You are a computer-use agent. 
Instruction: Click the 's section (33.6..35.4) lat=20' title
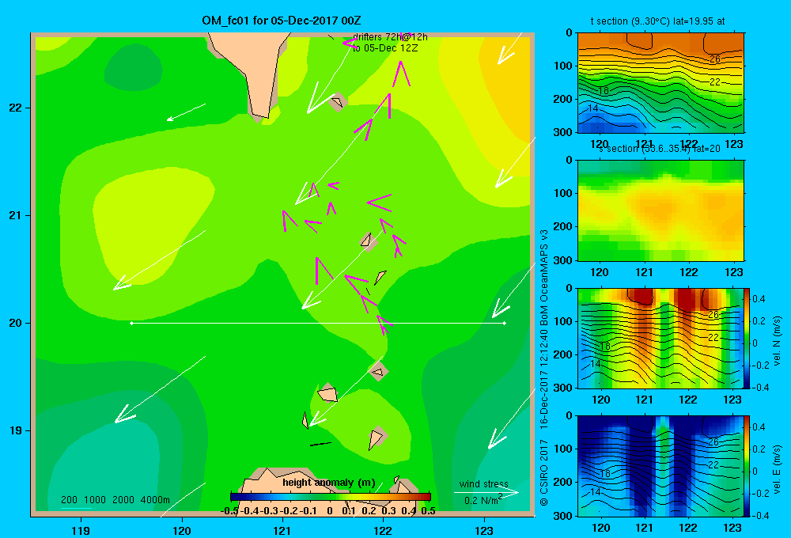pos(660,149)
